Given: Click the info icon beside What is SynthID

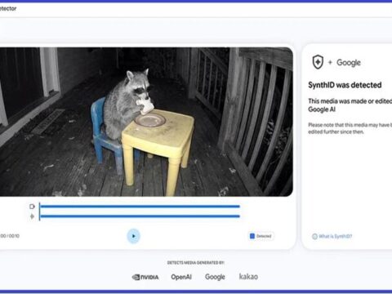Looking at the screenshot, I should (x=314, y=236).
